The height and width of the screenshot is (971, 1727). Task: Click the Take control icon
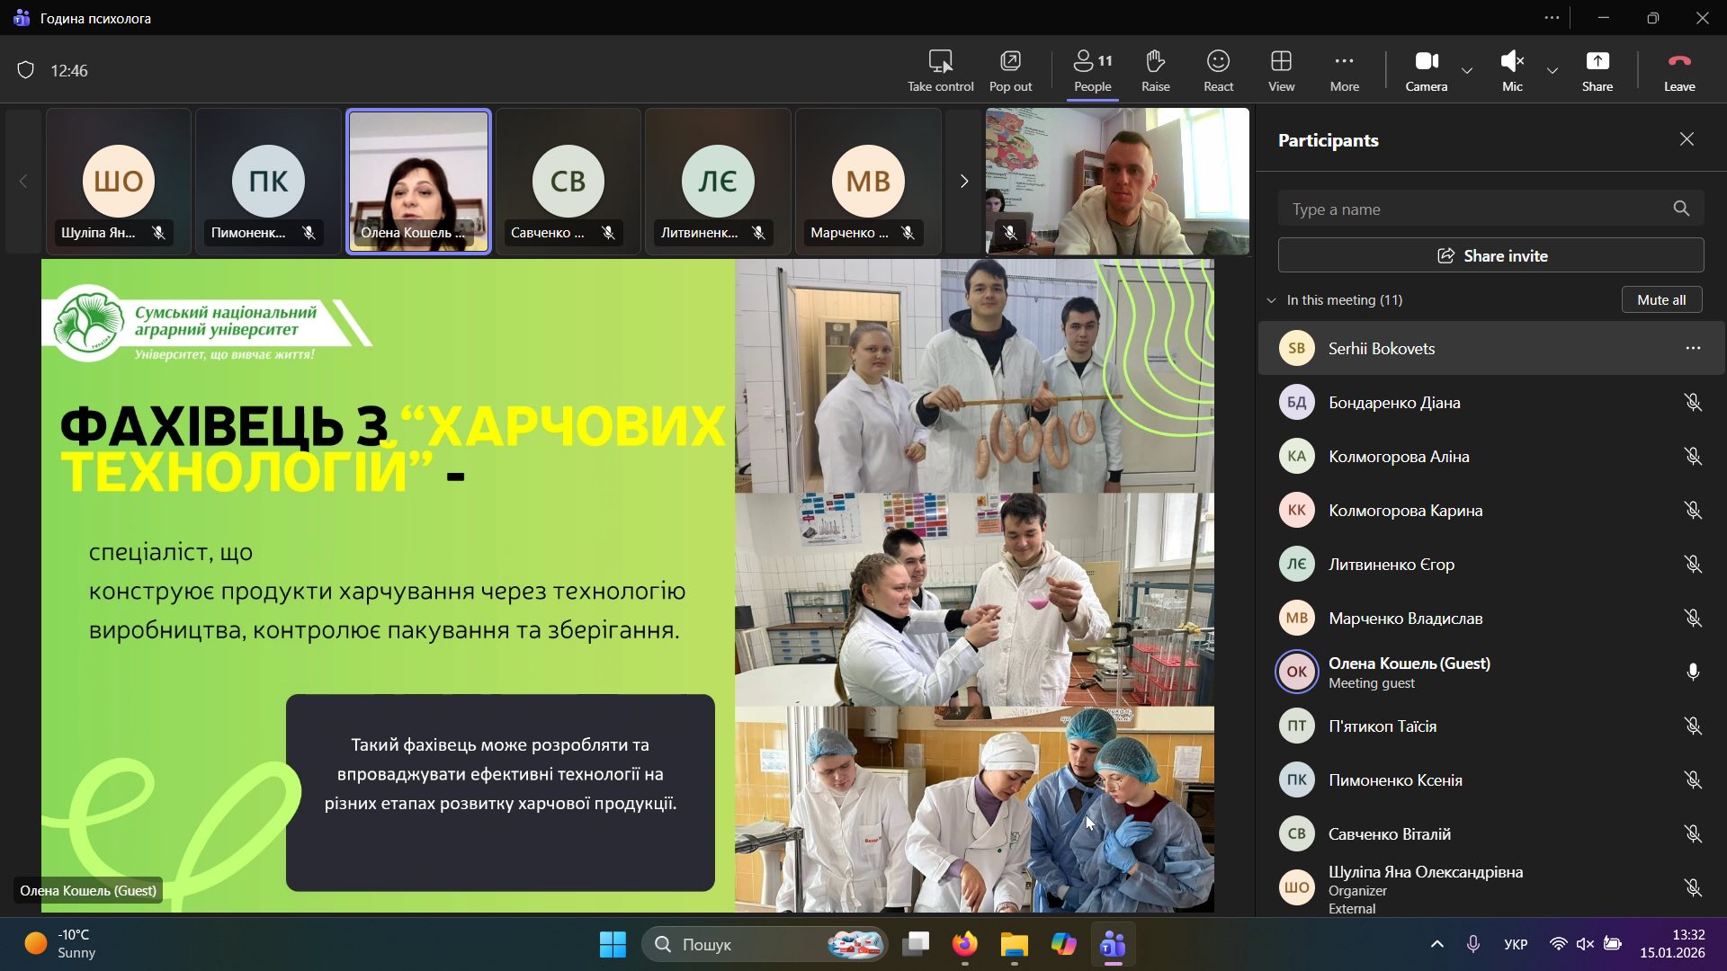(940, 61)
